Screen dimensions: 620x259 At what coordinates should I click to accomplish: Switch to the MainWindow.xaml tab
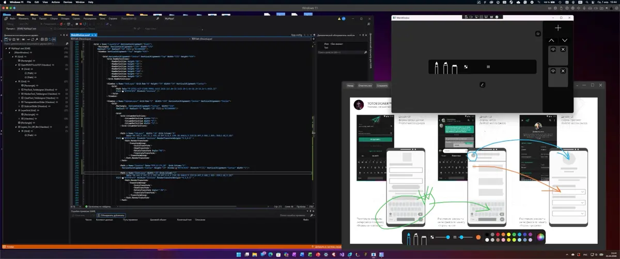tap(80, 35)
